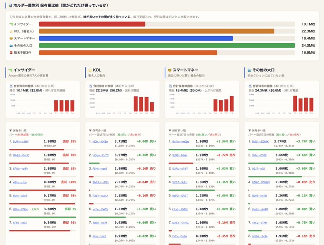Open the その他の大口 rank 2 wallet link holding 3.66M

(259, 155)
